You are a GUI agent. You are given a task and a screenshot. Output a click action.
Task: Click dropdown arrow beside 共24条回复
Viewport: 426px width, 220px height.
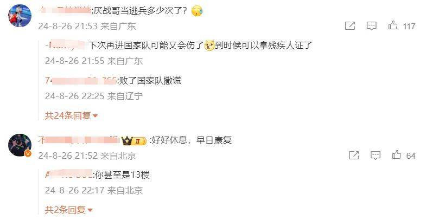click(x=95, y=116)
